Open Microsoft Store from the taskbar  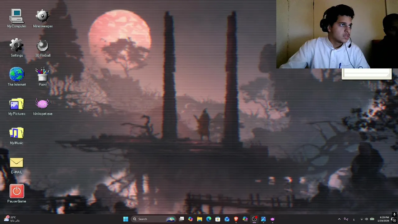[218, 219]
